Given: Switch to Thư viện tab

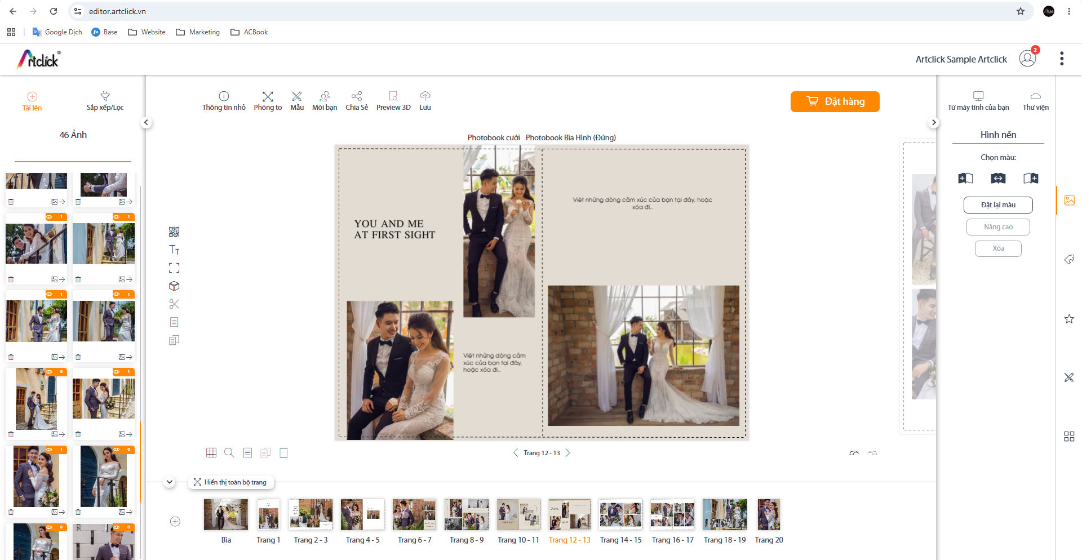Looking at the screenshot, I should 1036,101.
